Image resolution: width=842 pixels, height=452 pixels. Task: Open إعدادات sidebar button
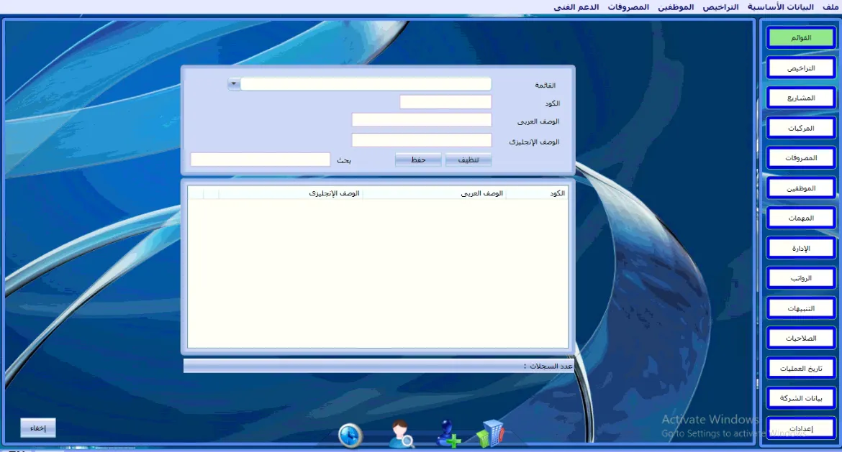tap(801, 428)
